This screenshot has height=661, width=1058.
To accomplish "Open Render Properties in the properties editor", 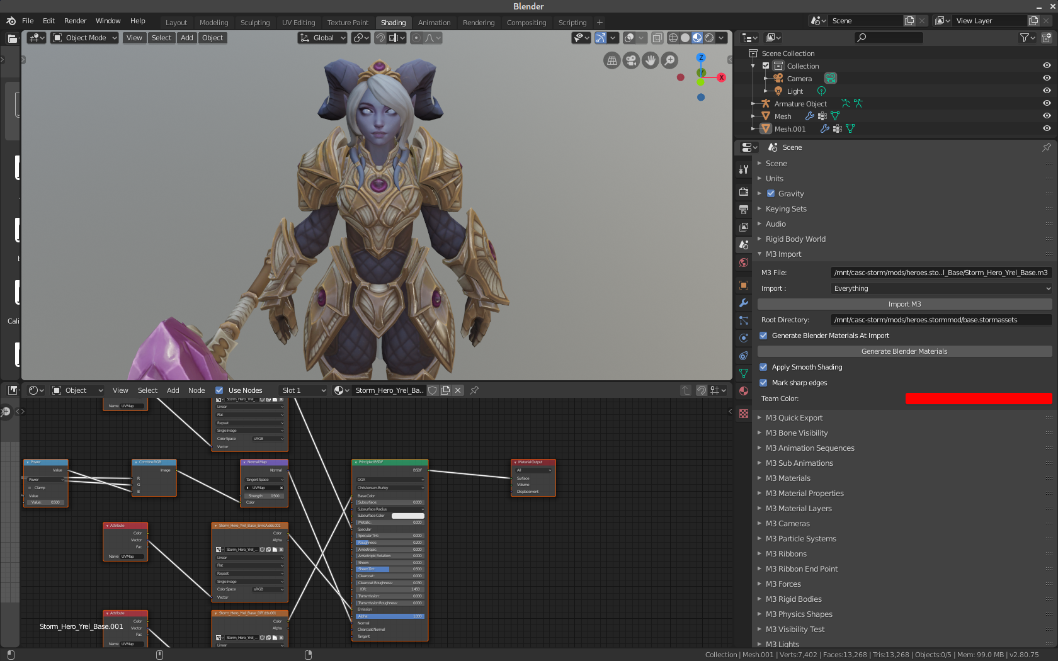I will 743,191.
